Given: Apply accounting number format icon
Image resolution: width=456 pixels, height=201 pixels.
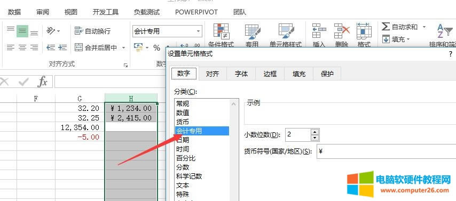Looking at the screenshot, I should tap(138, 47).
